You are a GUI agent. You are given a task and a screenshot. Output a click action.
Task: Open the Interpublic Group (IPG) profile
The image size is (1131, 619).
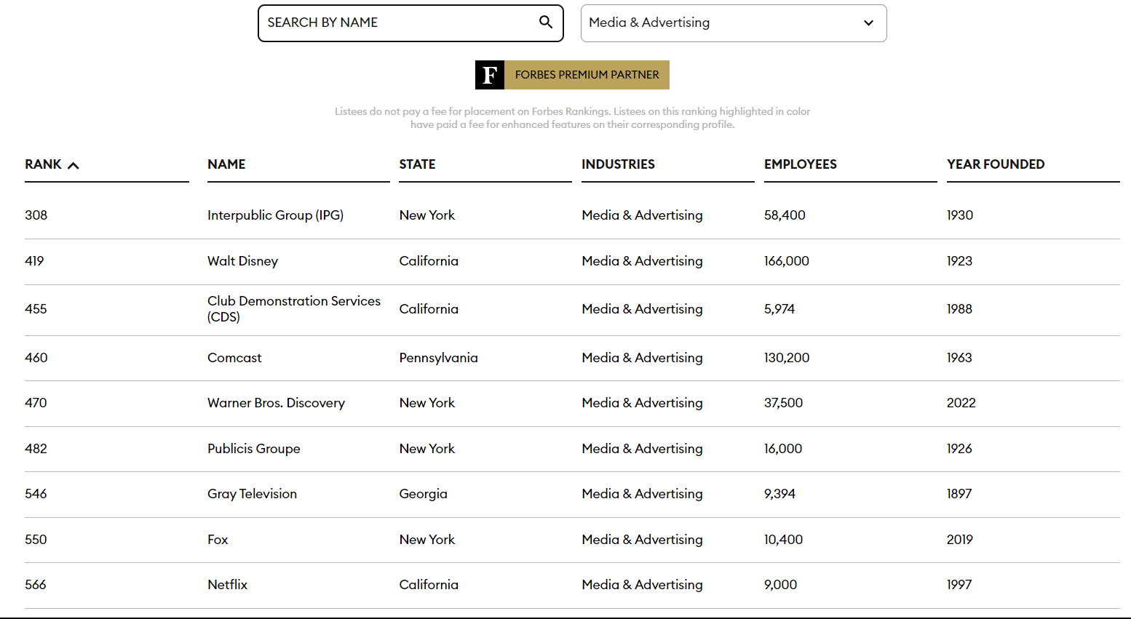click(275, 215)
